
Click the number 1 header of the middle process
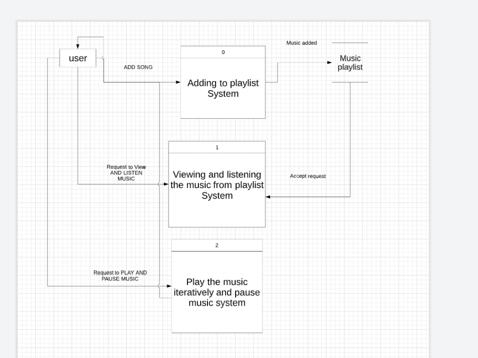pyautogui.click(x=217, y=147)
